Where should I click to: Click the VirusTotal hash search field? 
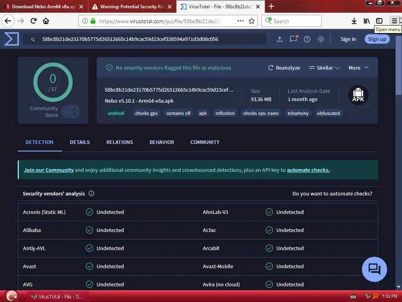point(144,39)
